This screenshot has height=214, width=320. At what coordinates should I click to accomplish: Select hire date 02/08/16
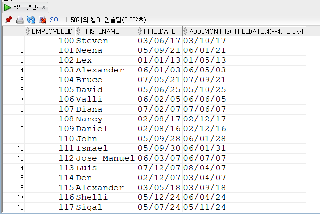160,129
